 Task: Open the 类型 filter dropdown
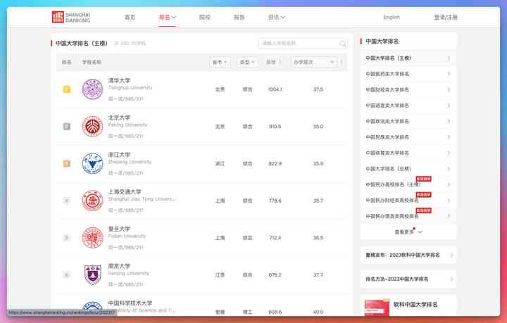point(247,62)
